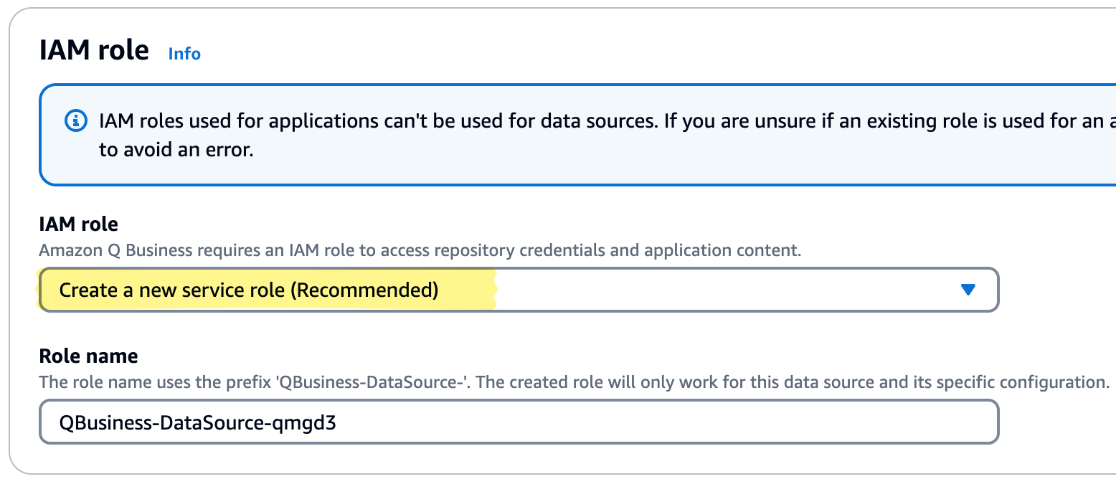Viewport: 1116px width, 479px height.
Task: Click the blue info circle icon in alert
Action: (x=75, y=121)
